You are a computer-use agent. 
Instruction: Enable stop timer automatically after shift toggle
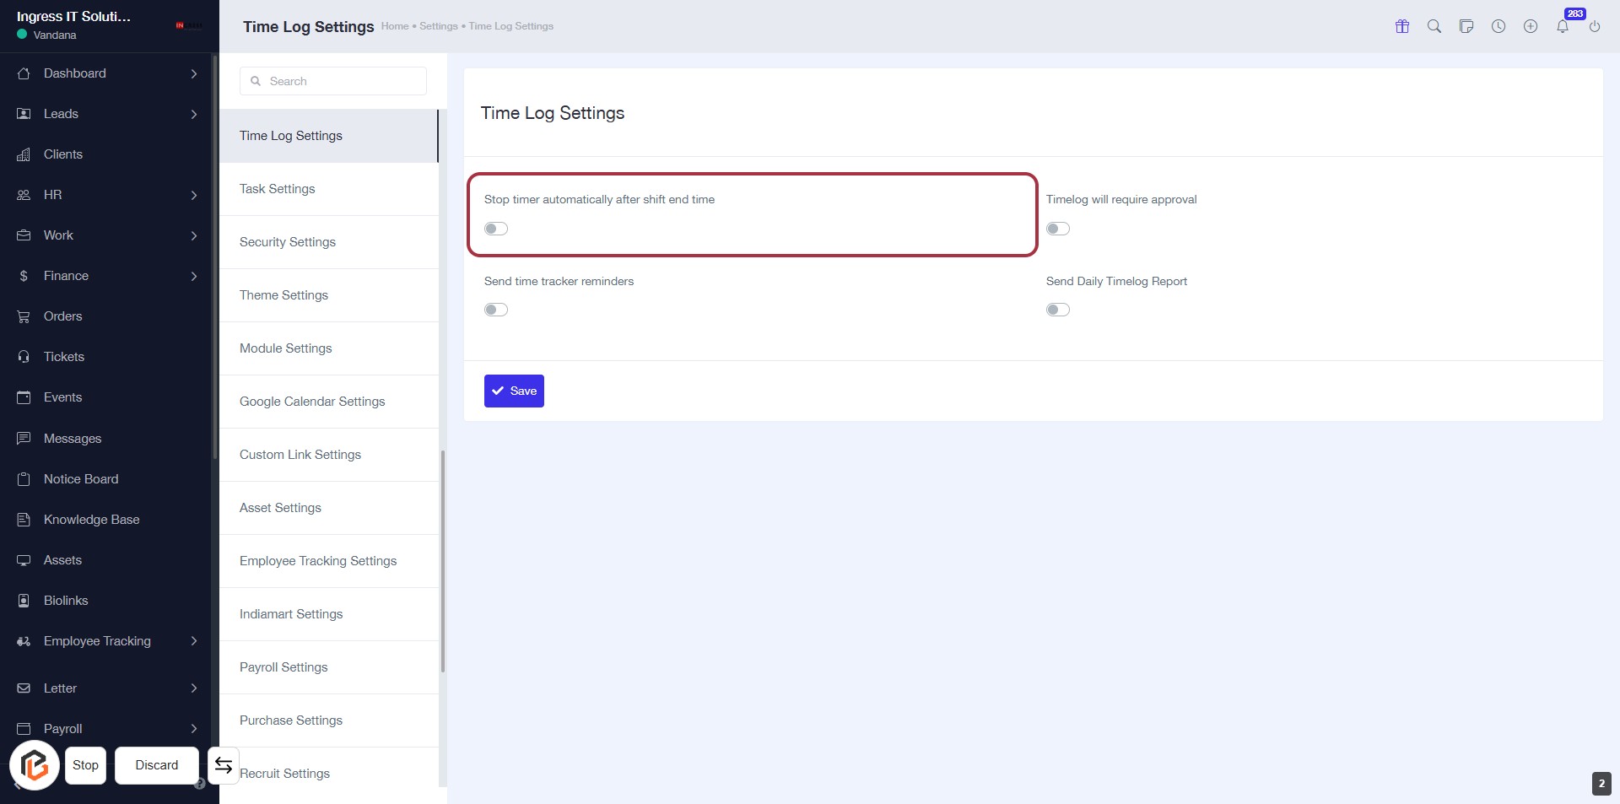(496, 229)
